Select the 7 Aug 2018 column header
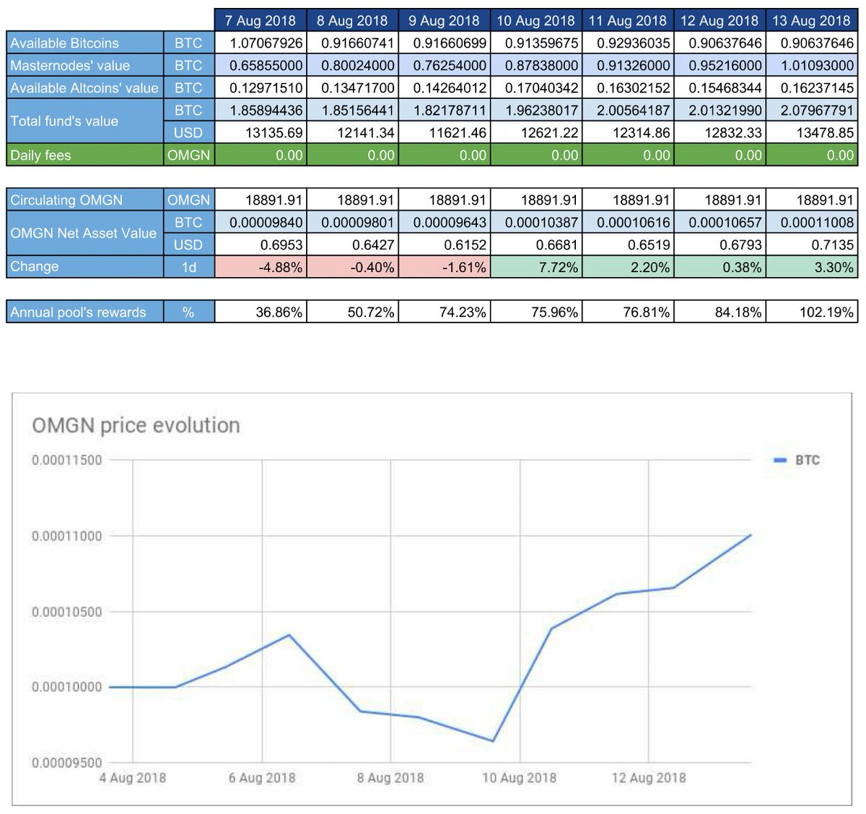866x814 pixels. coord(260,21)
